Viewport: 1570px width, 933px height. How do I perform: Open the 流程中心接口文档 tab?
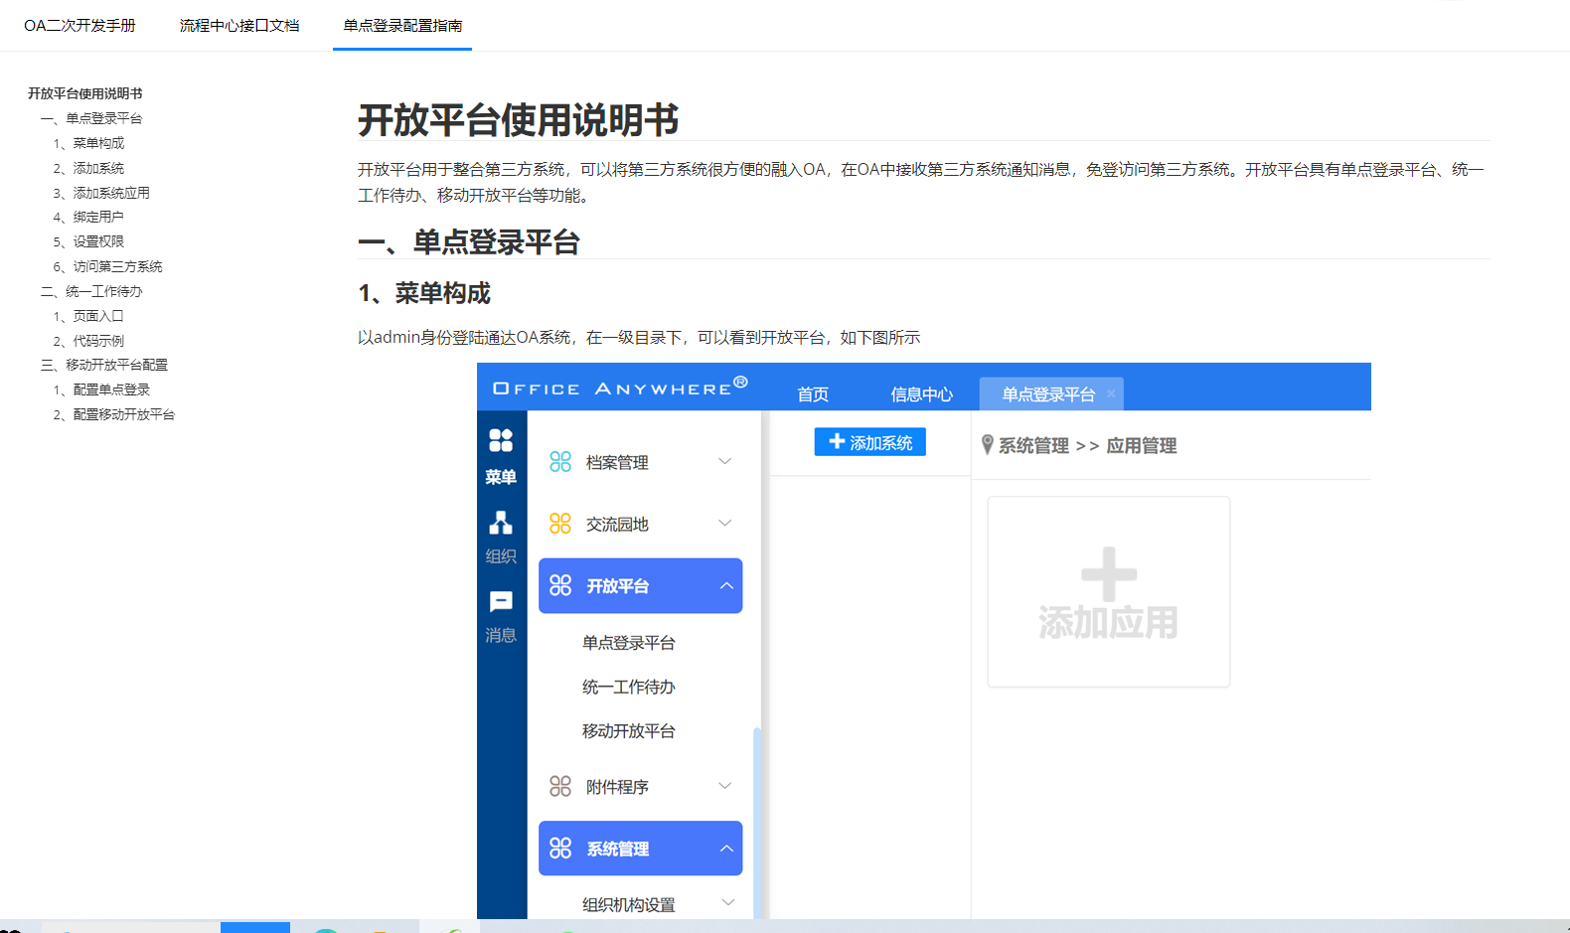(239, 26)
